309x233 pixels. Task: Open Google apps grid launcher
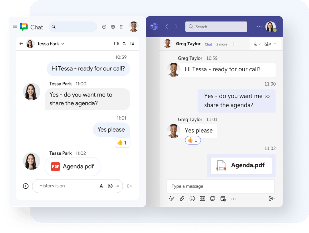coord(122,27)
